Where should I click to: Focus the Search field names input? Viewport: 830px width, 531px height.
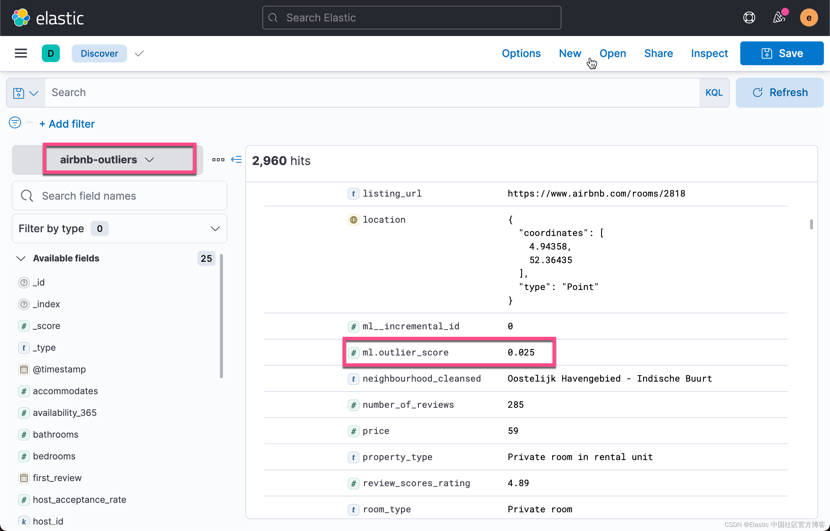coord(119,196)
